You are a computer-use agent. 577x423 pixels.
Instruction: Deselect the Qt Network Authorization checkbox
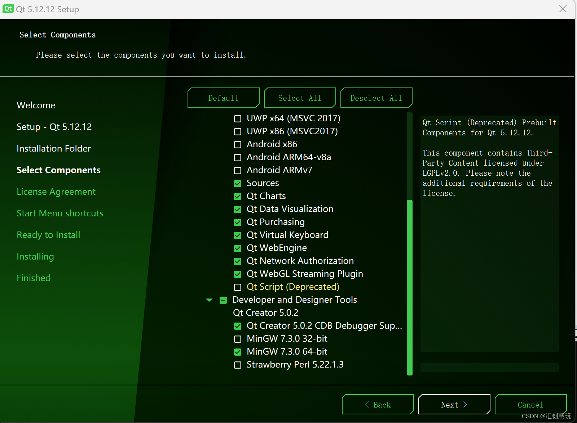(238, 261)
